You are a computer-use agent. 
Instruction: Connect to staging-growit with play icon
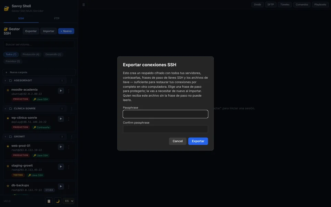(61, 167)
